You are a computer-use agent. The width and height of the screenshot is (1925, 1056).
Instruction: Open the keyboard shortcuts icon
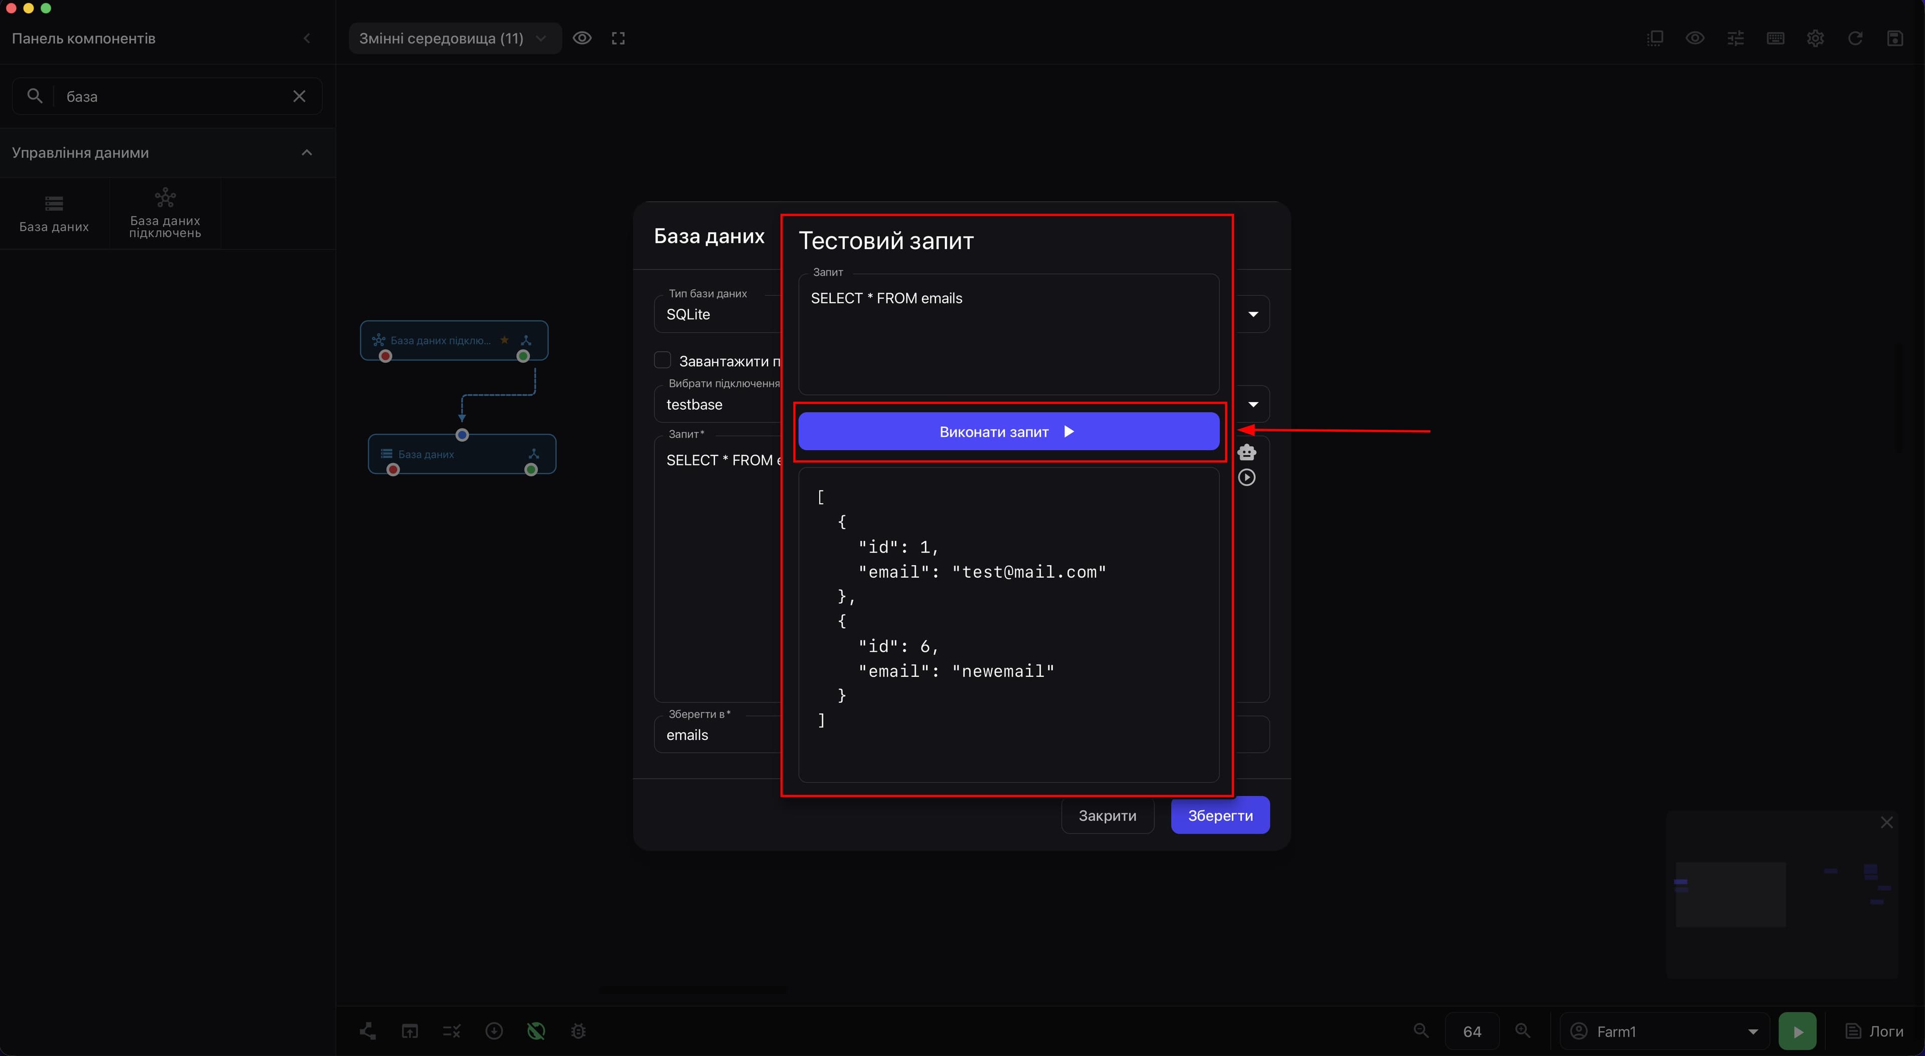click(x=1776, y=38)
